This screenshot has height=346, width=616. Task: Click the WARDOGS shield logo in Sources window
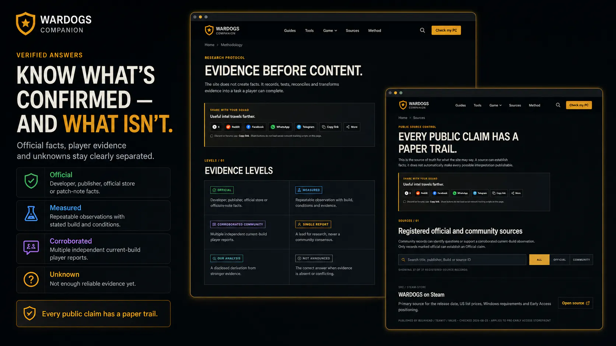(x=403, y=105)
